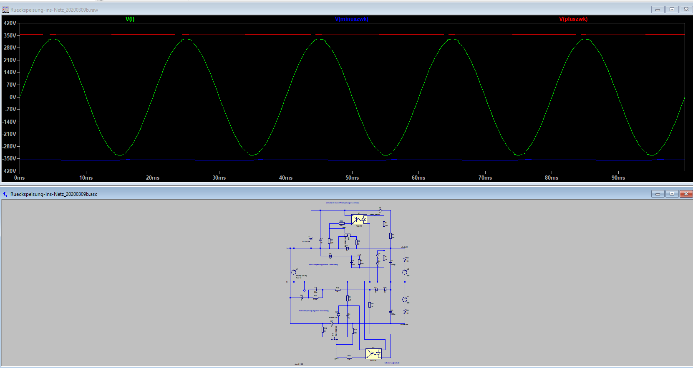Image resolution: width=693 pixels, height=368 pixels.
Task: Select resistor R16 in schematic
Action: pyautogui.click(x=370, y=305)
